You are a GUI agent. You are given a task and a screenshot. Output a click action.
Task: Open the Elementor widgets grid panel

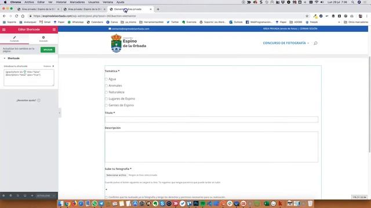click(54, 29)
